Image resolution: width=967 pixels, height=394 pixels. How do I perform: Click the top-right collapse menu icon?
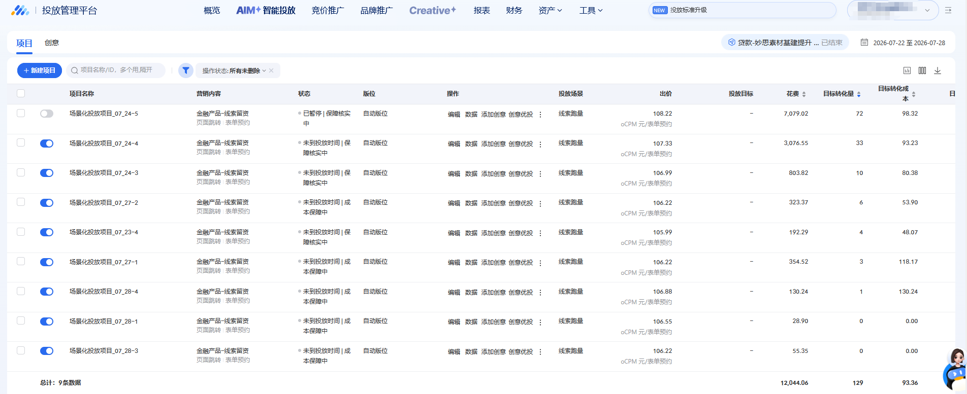[x=948, y=10]
